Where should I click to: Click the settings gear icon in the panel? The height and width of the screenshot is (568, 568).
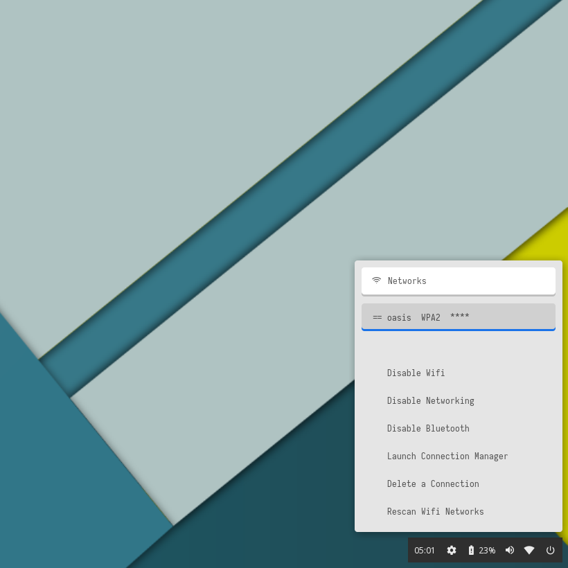pos(452,550)
